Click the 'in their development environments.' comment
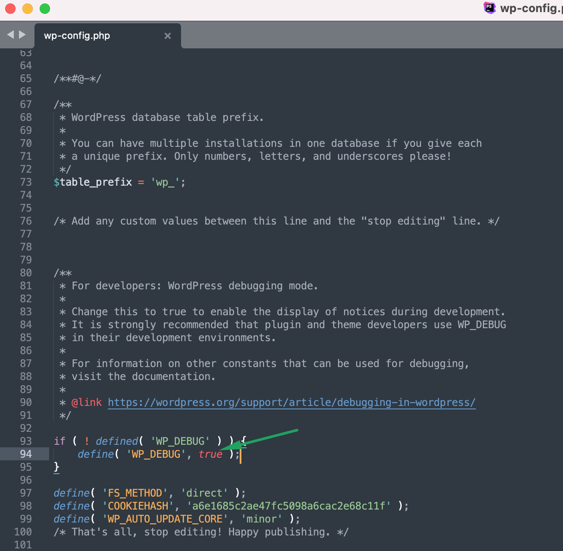This screenshot has width=563, height=551. [x=173, y=338]
